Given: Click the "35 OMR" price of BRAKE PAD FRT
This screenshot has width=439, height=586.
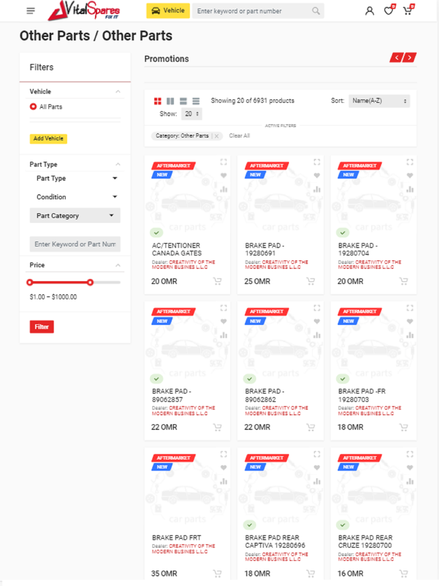Looking at the screenshot, I should 164,574.
